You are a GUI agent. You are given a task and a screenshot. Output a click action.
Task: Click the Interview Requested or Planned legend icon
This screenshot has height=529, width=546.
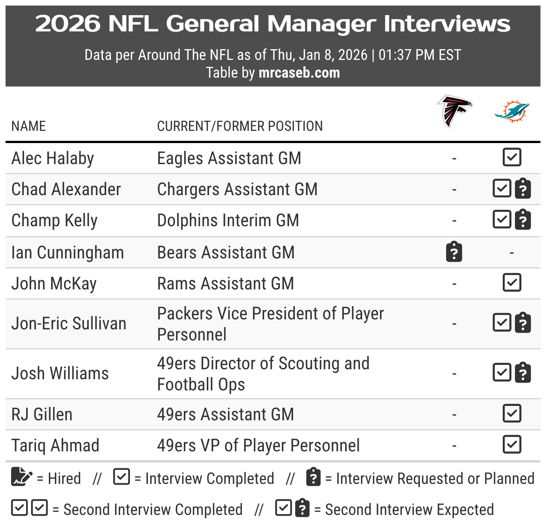[313, 477]
